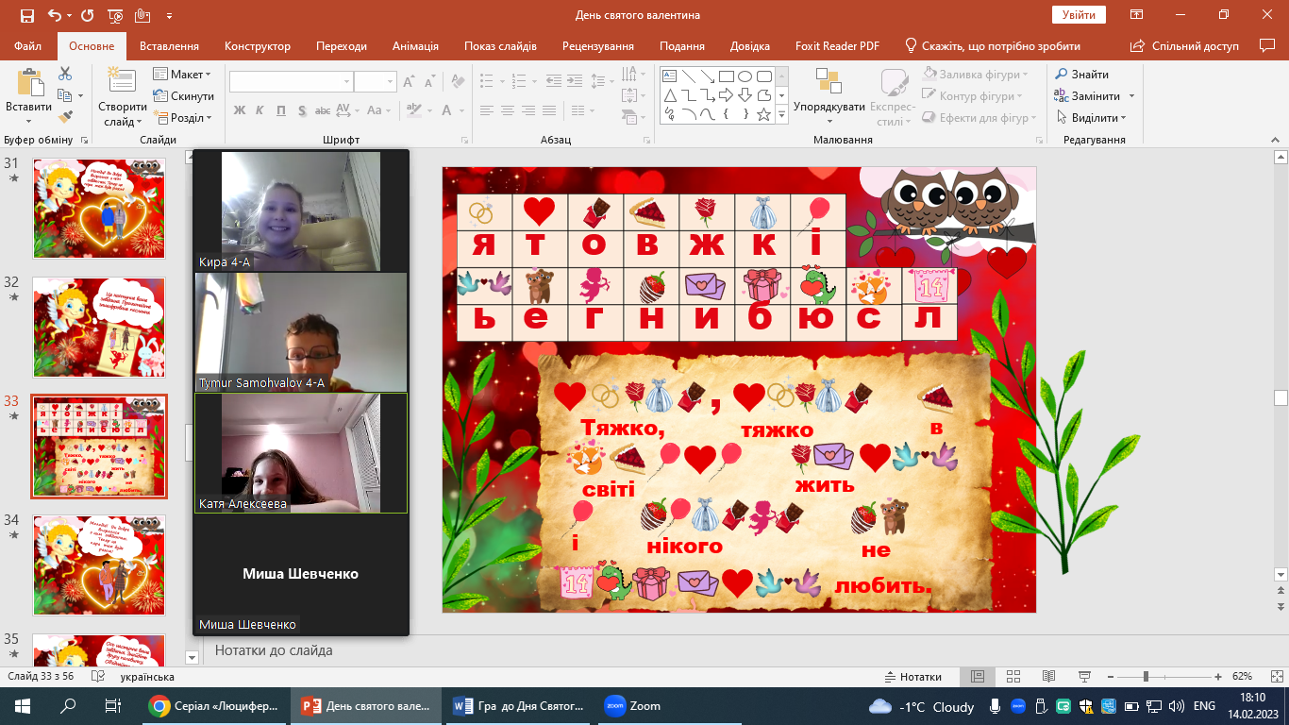Expand the Макет layout dropdown

pos(190,75)
